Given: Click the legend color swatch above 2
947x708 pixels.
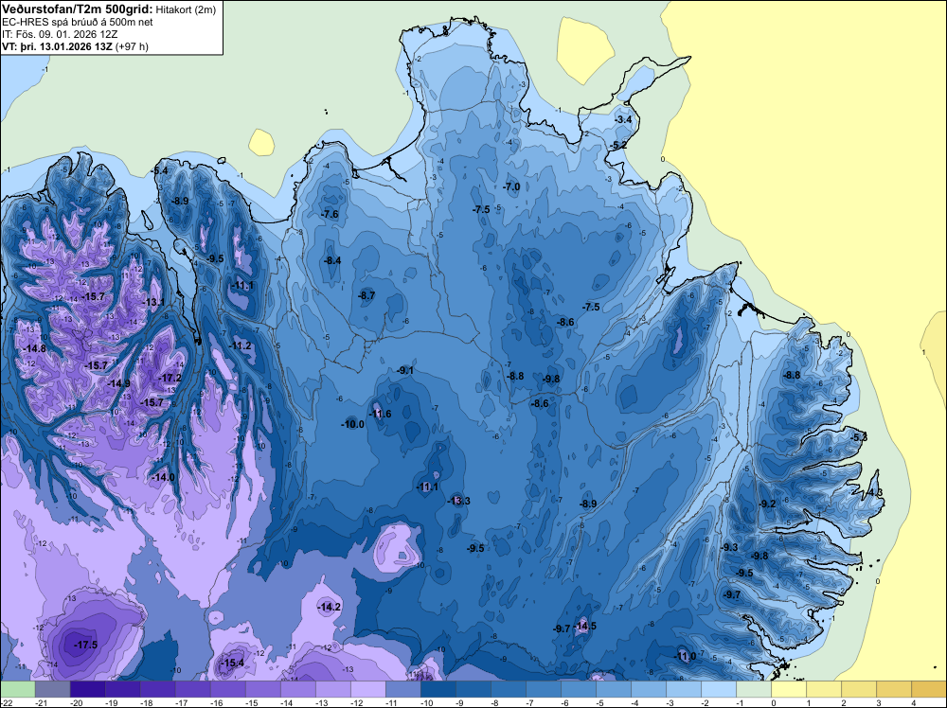Looking at the screenshot, I should pyautogui.click(x=858, y=689).
